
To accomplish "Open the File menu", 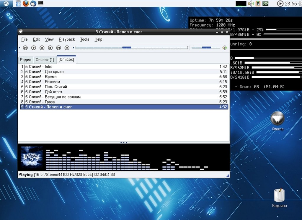I will tap(25, 39).
